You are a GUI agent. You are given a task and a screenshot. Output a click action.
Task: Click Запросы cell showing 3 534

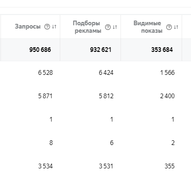click(45, 166)
